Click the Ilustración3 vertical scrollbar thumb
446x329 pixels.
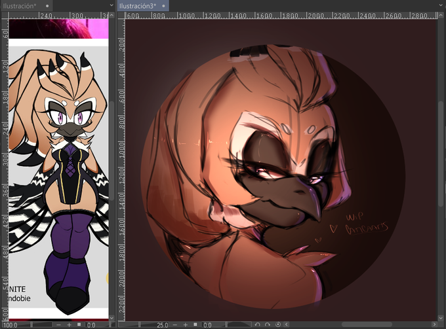click(x=441, y=153)
